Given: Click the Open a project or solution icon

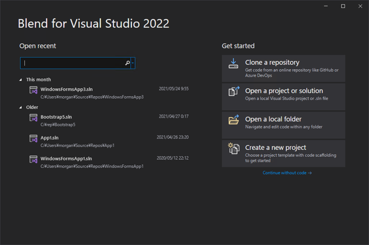Looking at the screenshot, I should 234,92.
